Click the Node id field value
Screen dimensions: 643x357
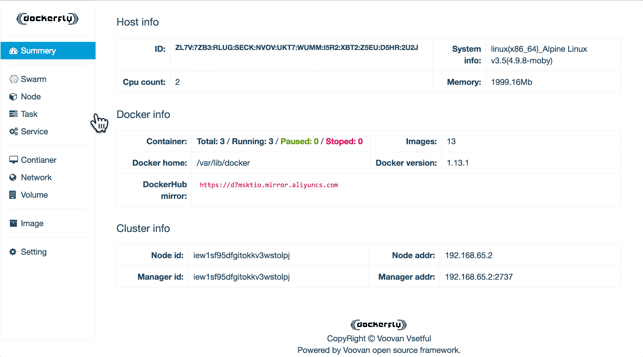point(242,255)
